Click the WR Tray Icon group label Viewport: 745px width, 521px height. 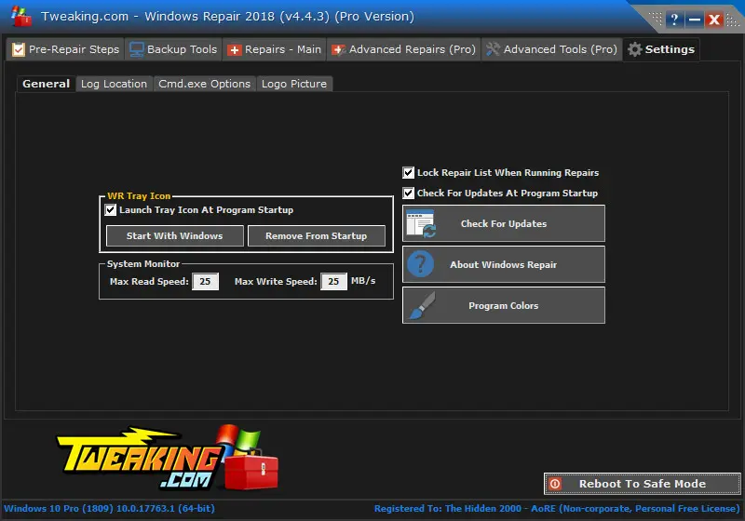tap(139, 196)
